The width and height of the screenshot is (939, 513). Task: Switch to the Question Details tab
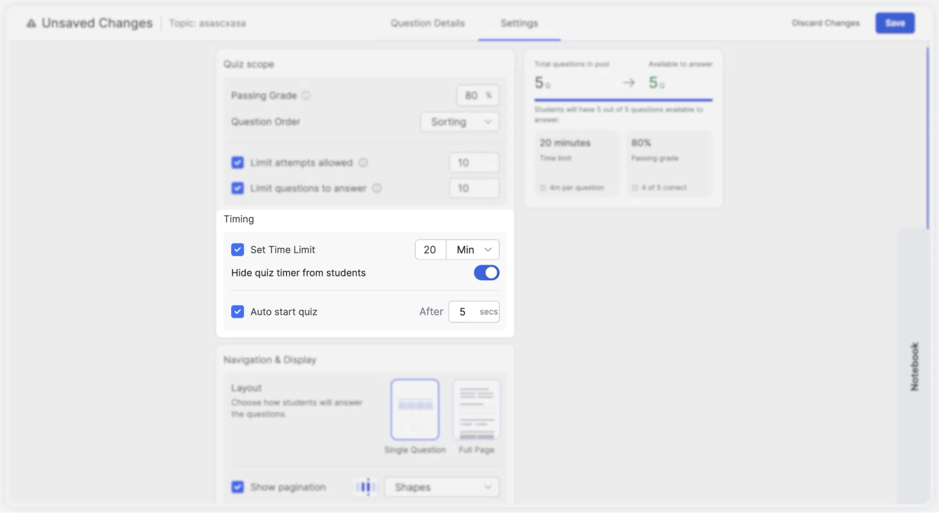click(427, 23)
